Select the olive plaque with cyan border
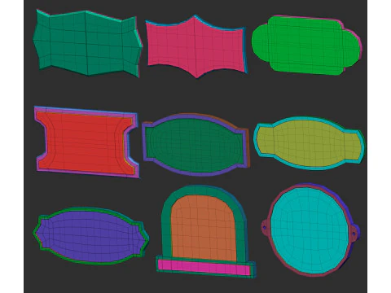The image size is (391, 293). (x=309, y=143)
